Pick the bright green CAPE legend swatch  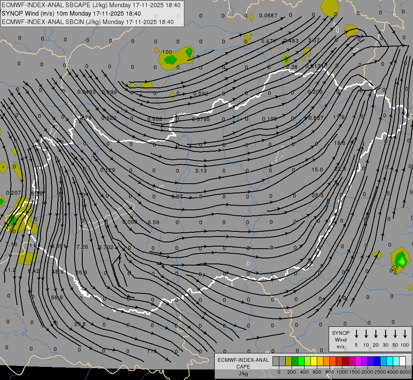tap(301, 361)
